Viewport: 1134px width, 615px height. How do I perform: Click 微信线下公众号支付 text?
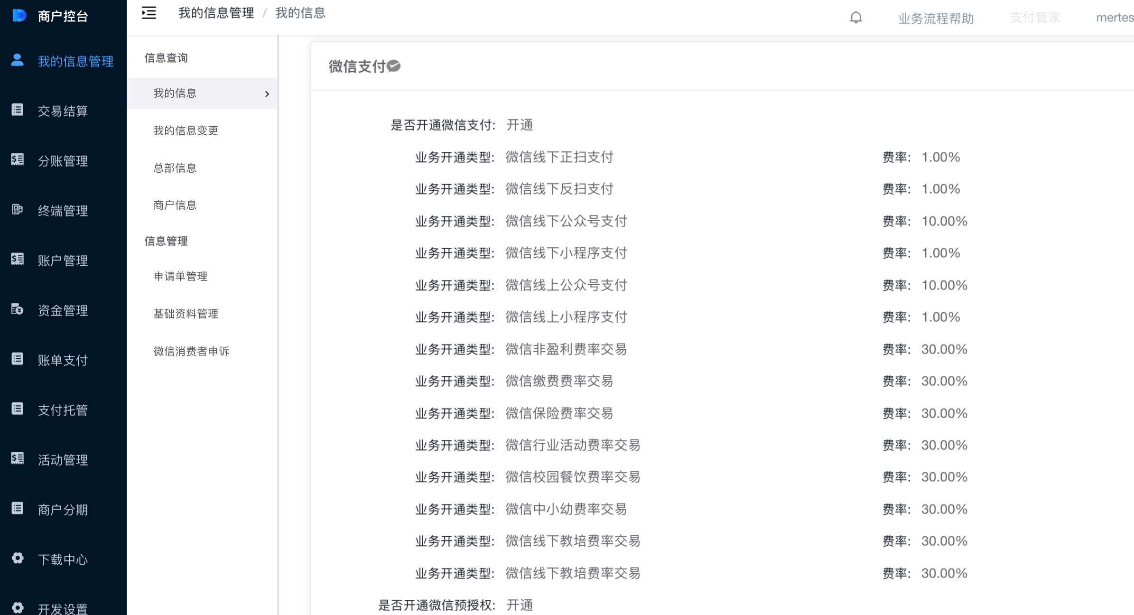[567, 221]
